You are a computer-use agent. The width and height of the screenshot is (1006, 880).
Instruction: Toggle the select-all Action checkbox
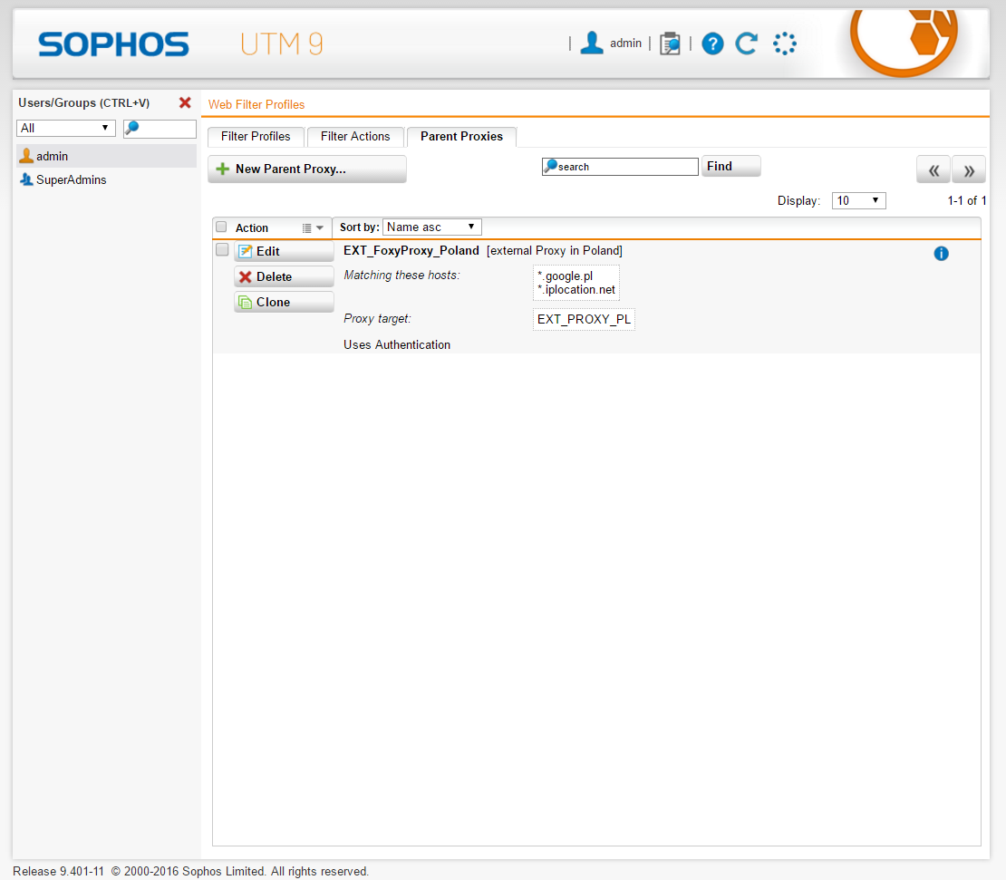tap(221, 227)
